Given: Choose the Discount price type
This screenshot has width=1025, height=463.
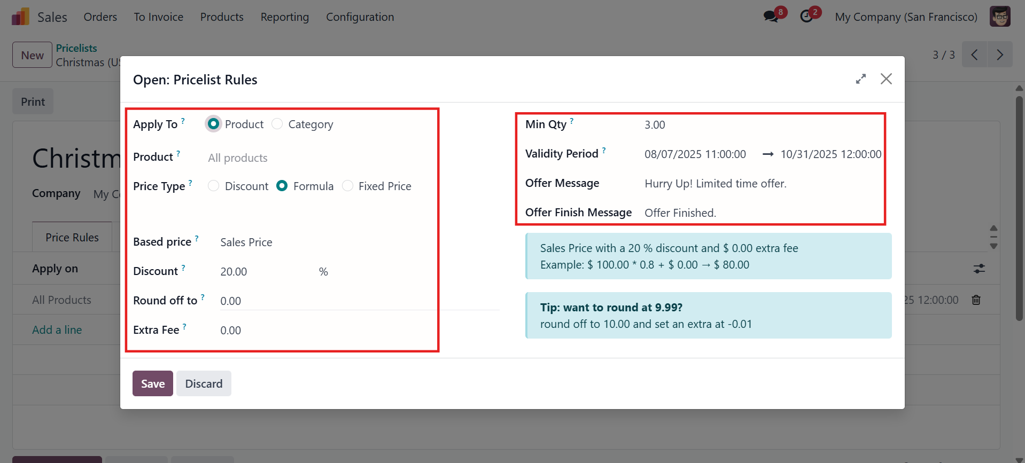Looking at the screenshot, I should click(213, 186).
